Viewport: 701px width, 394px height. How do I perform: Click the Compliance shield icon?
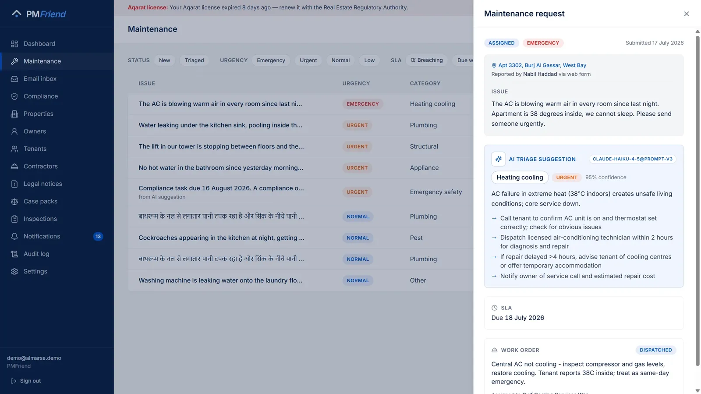click(x=14, y=96)
